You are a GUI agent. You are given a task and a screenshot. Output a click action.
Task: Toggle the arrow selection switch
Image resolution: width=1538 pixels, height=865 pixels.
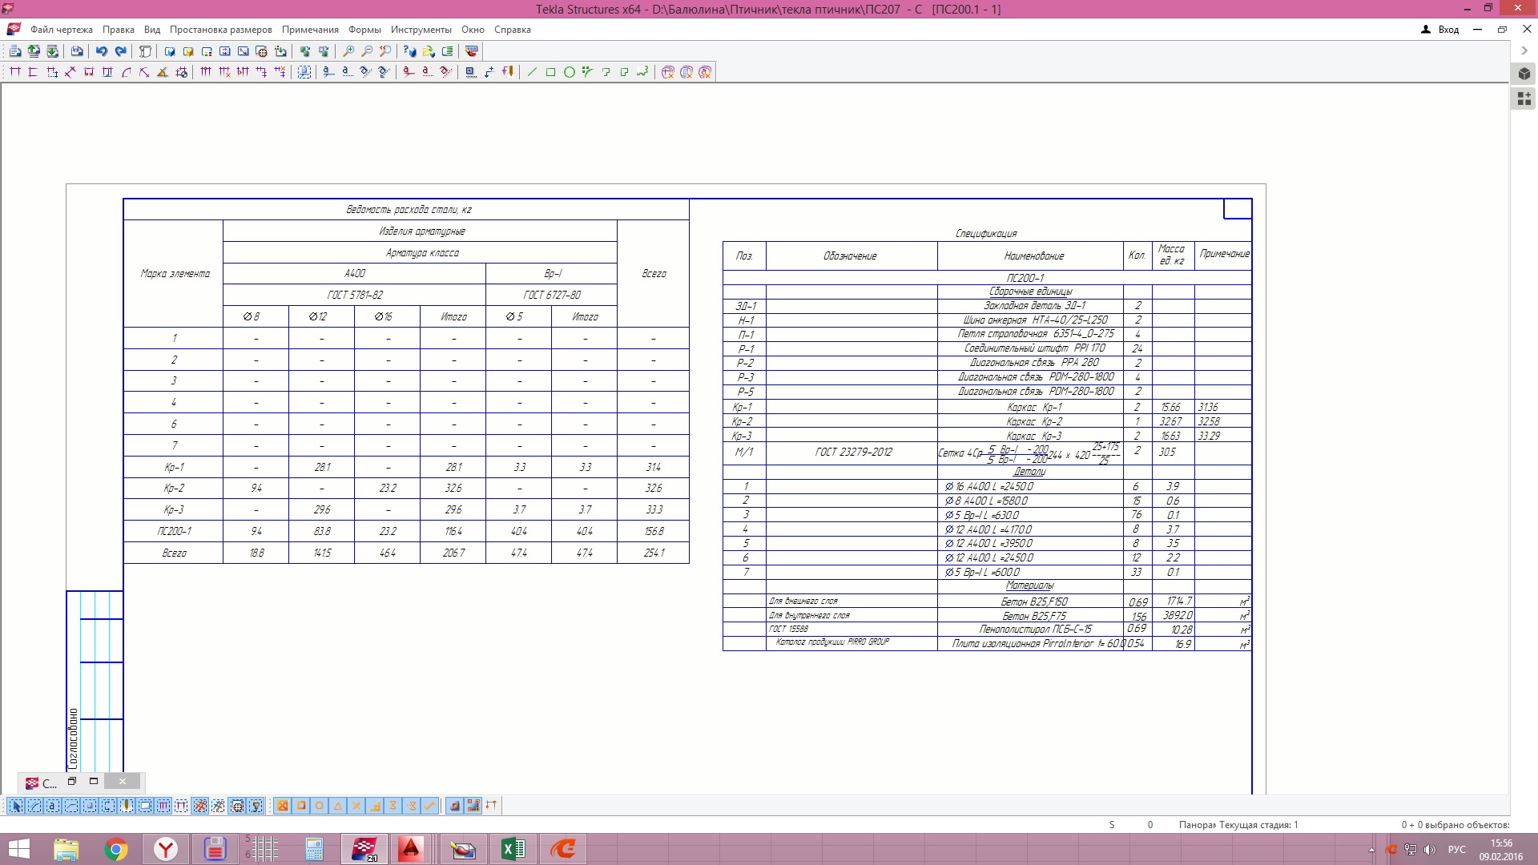(16, 806)
